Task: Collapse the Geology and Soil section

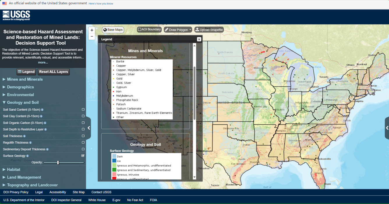Action: pyautogui.click(x=23, y=102)
